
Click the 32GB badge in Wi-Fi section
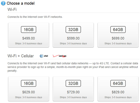pos(73,29)
